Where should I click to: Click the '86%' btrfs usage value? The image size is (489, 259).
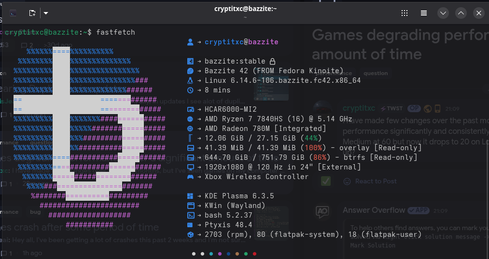pos(320,157)
